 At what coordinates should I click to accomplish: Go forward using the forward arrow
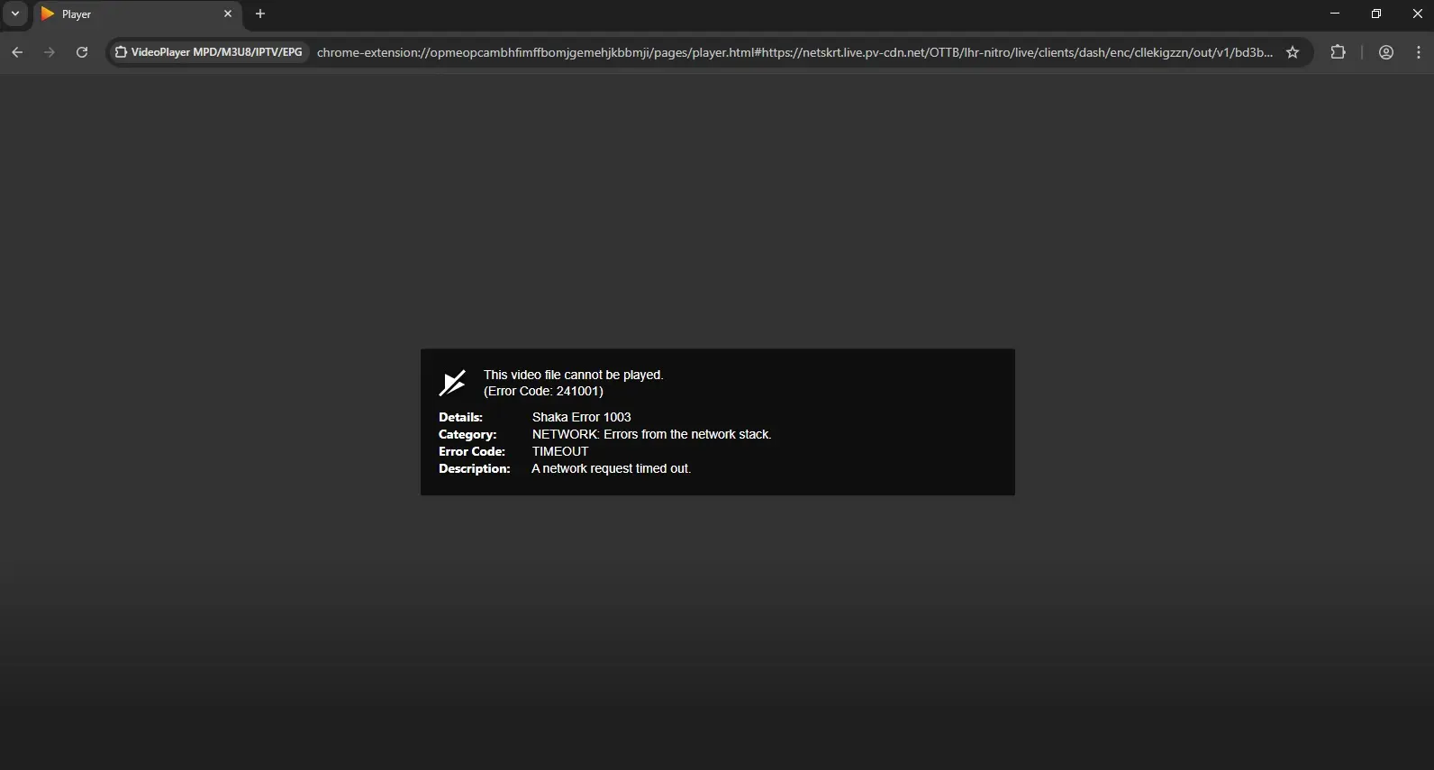[x=50, y=52]
